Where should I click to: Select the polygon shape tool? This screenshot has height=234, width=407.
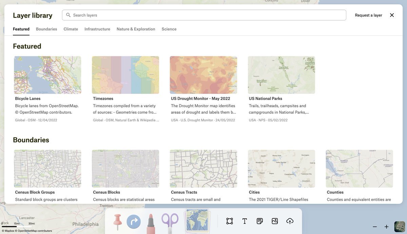tap(230, 221)
